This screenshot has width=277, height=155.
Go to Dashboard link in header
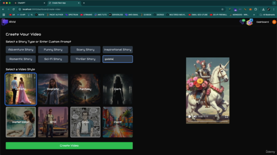tap(263, 22)
